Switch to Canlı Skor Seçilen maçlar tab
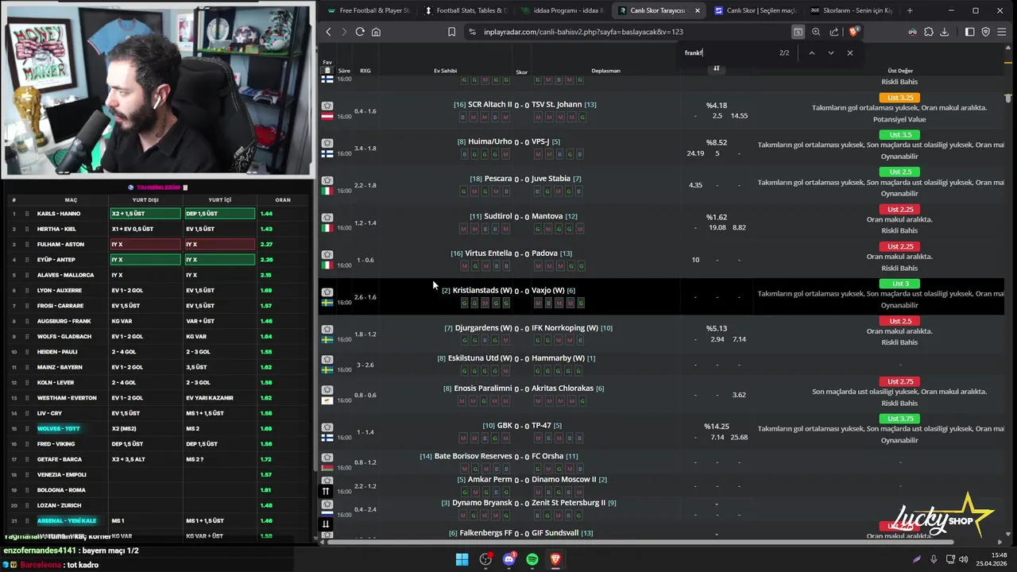 click(x=755, y=10)
